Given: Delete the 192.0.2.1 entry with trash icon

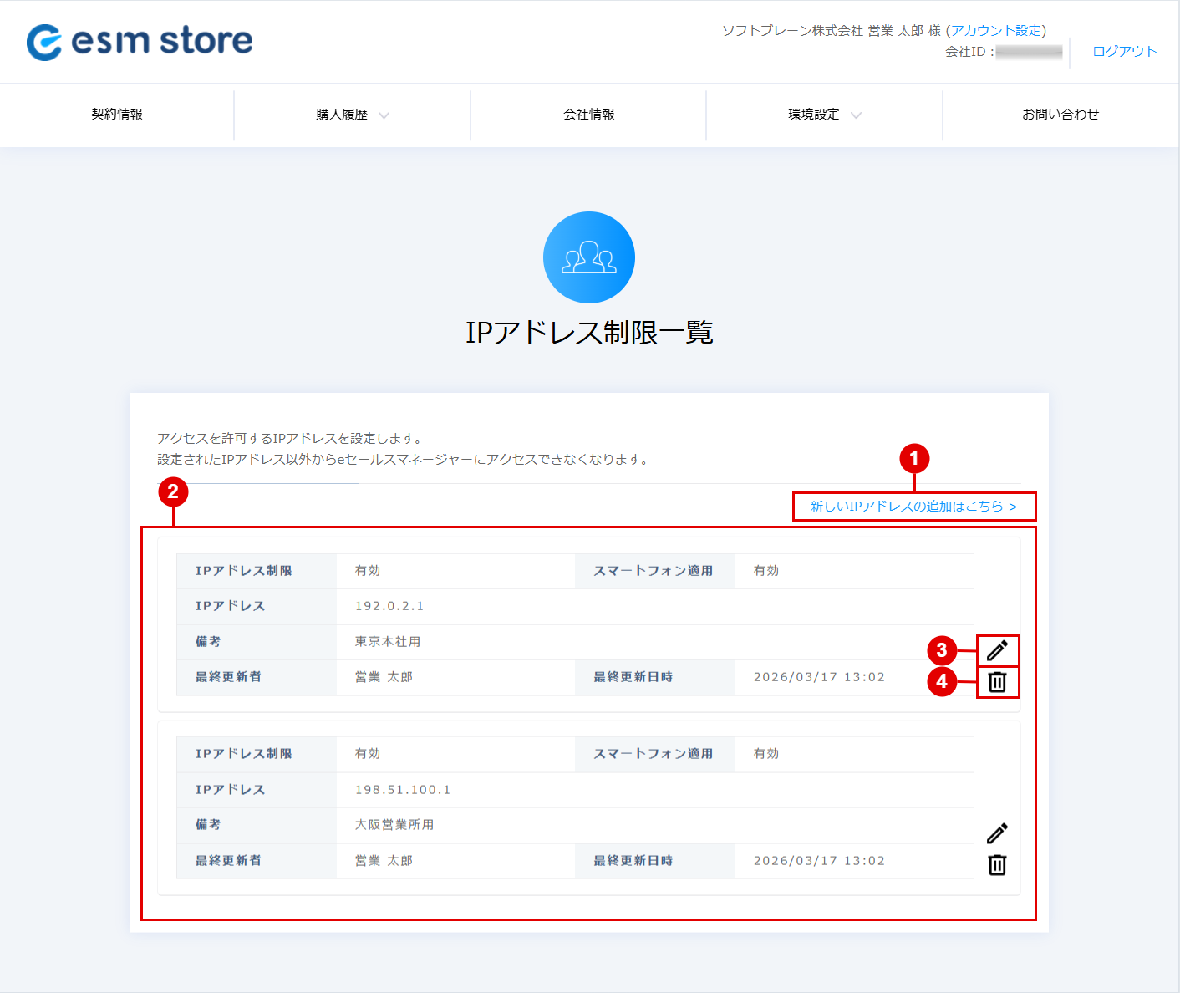Looking at the screenshot, I should pyautogui.click(x=997, y=682).
